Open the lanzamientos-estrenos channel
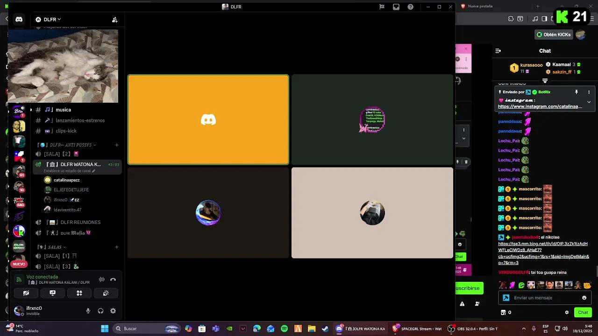 tap(77, 120)
